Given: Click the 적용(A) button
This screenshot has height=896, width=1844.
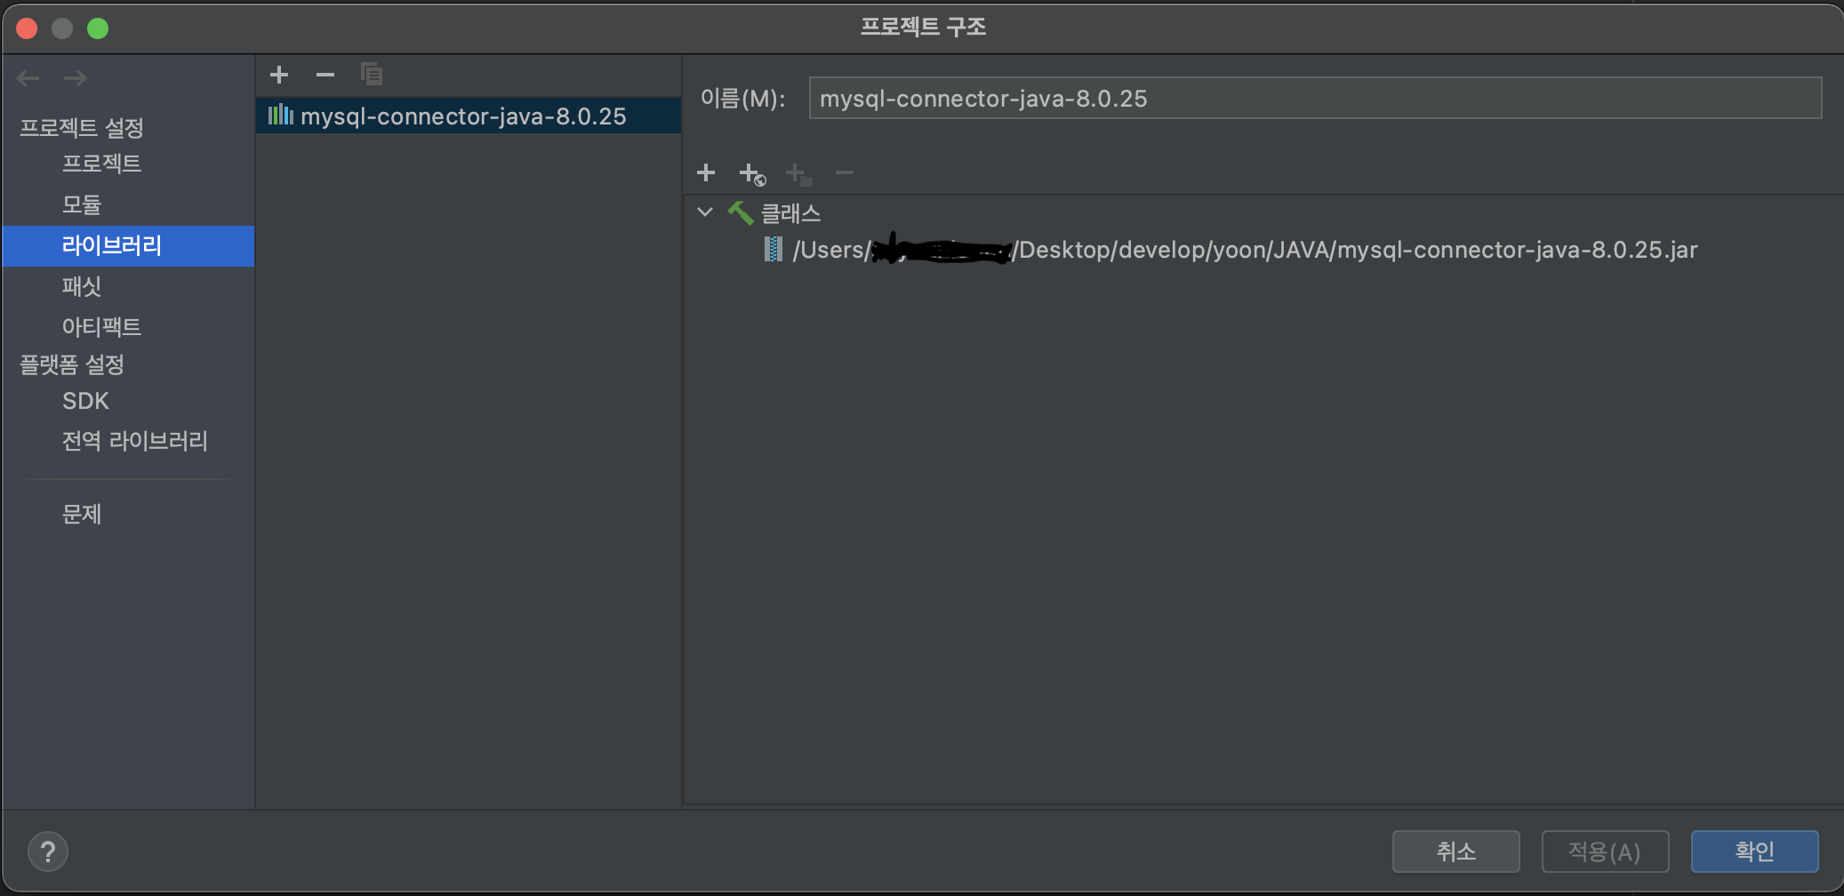Looking at the screenshot, I should [1605, 852].
